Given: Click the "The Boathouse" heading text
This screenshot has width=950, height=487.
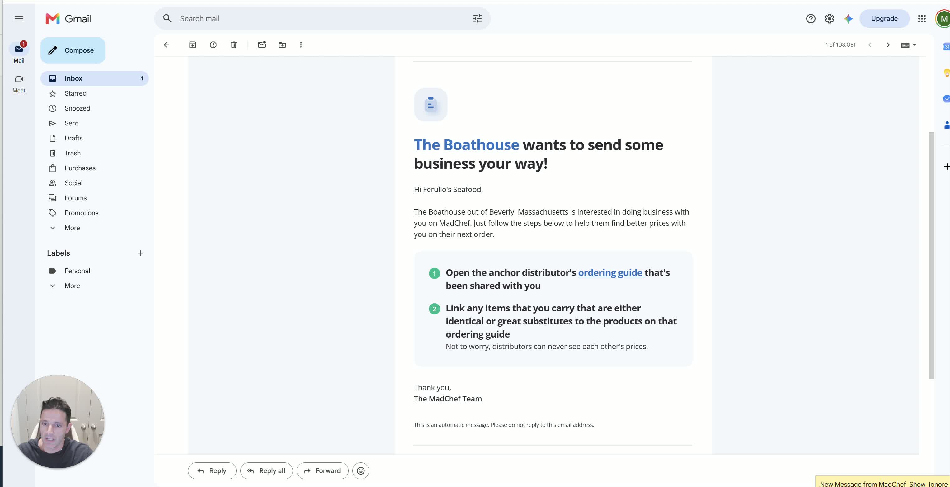Looking at the screenshot, I should click(466, 144).
